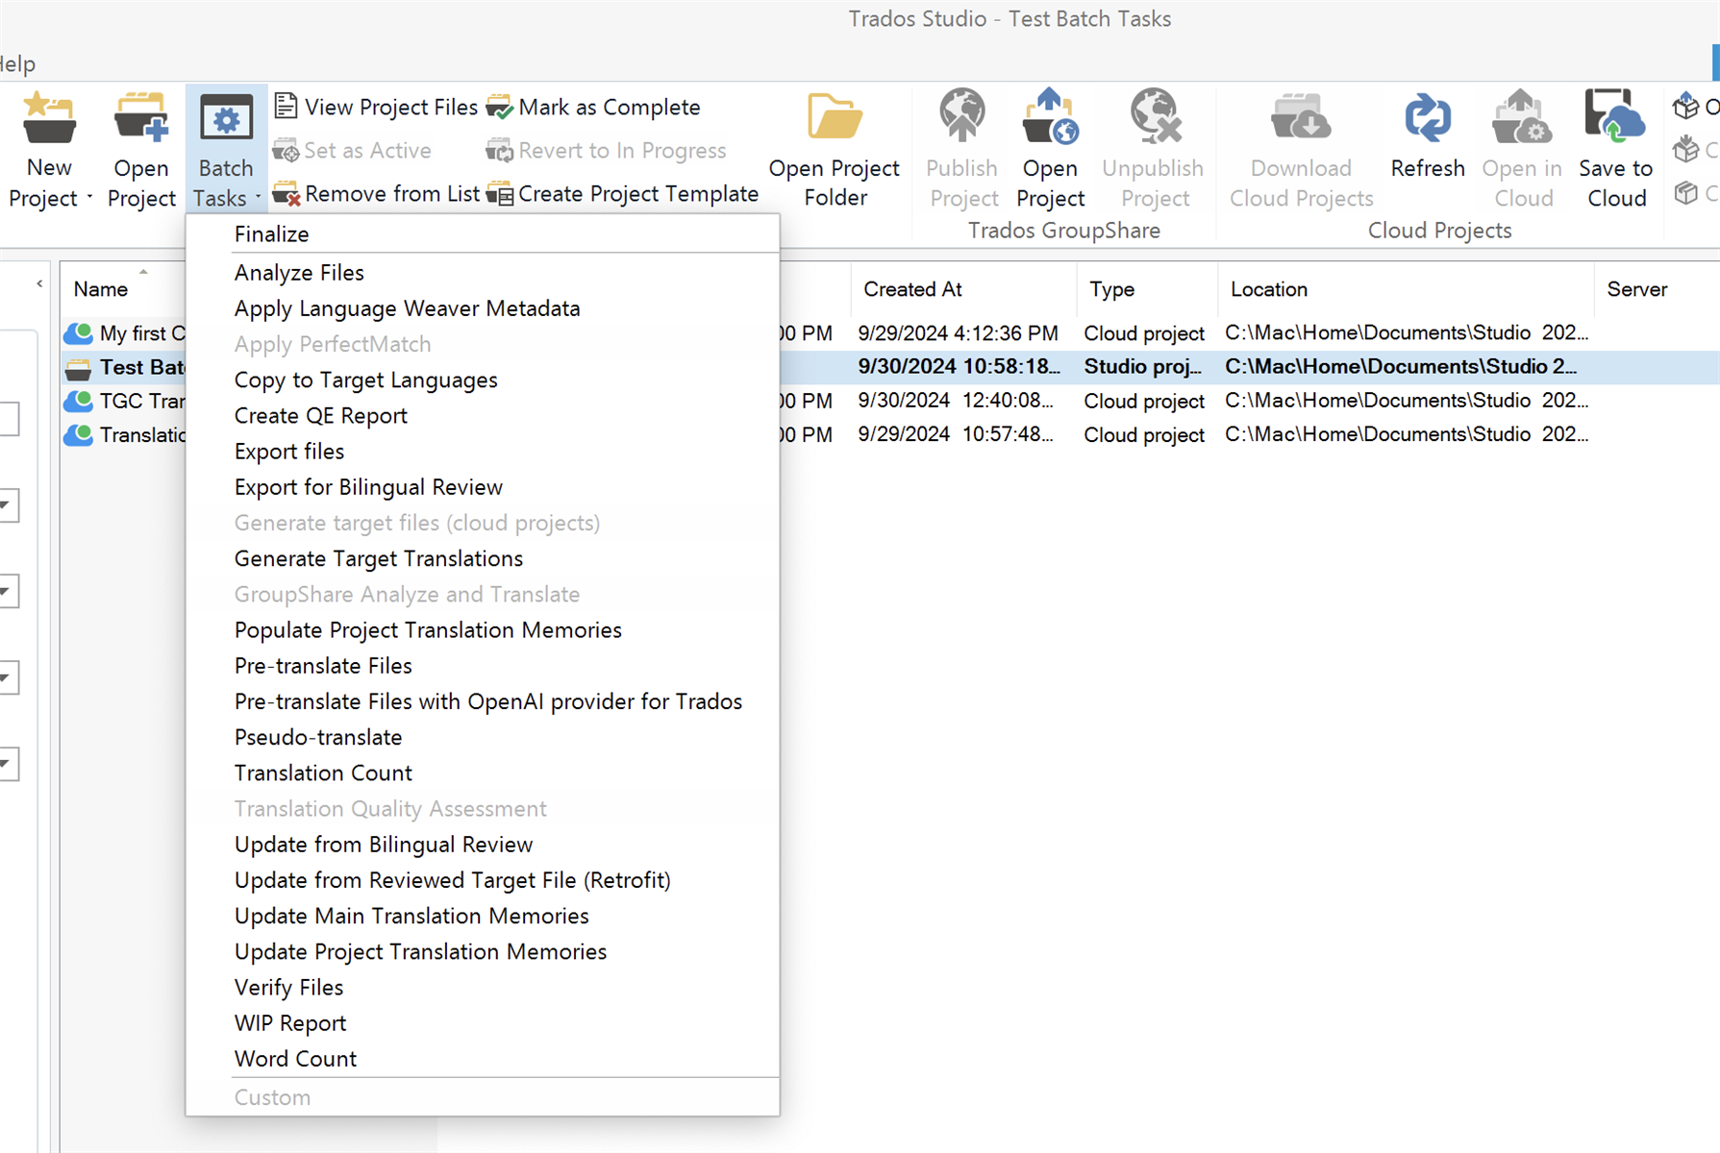1720x1153 pixels.
Task: Select Export for Bilingual Review
Action: (368, 487)
